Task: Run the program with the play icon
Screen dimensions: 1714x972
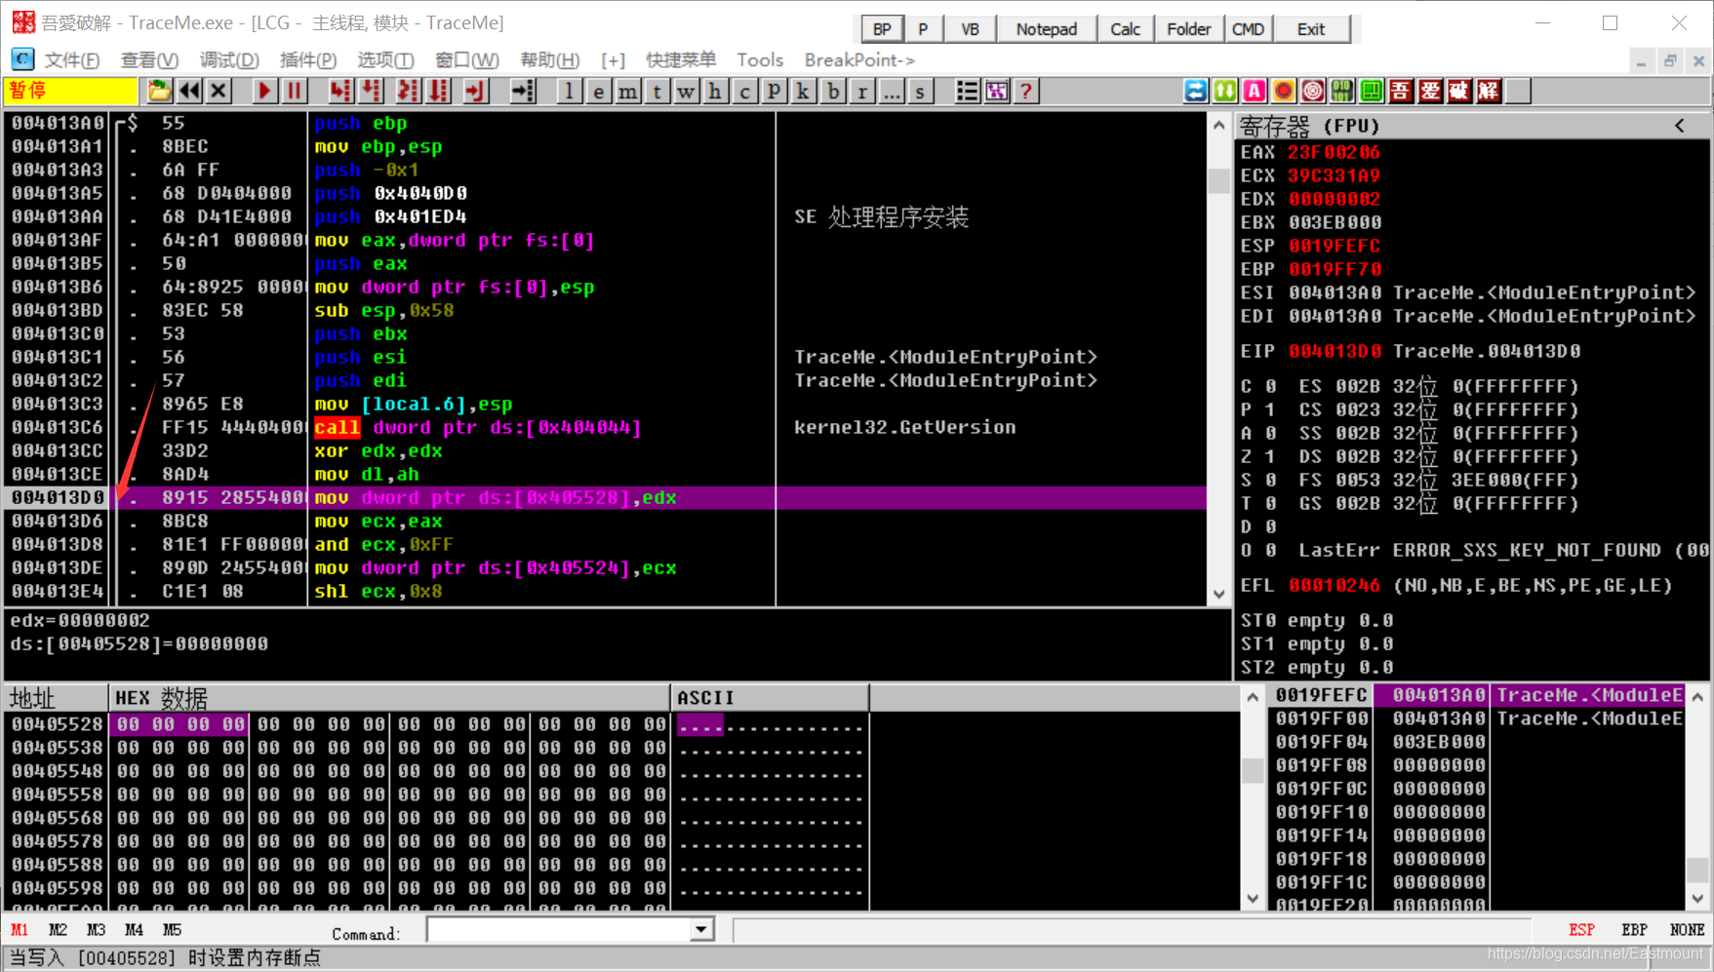Action: 263,92
